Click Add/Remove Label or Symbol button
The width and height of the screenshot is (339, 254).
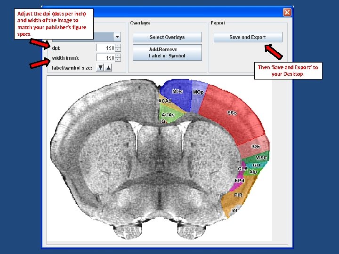click(167, 53)
